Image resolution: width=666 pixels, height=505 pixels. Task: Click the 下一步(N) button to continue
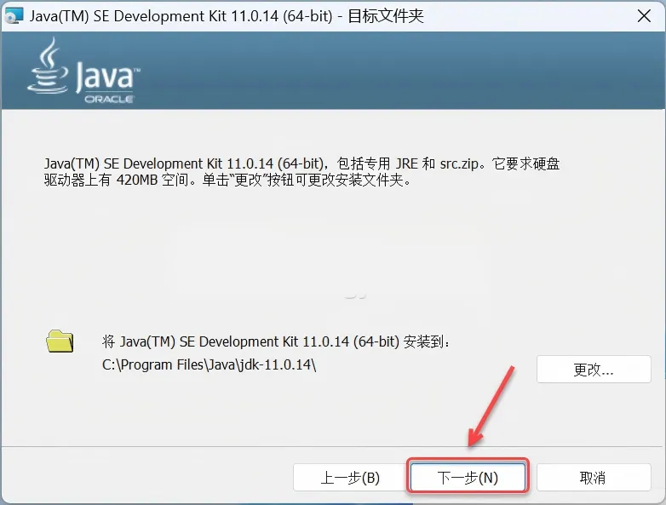point(468,478)
